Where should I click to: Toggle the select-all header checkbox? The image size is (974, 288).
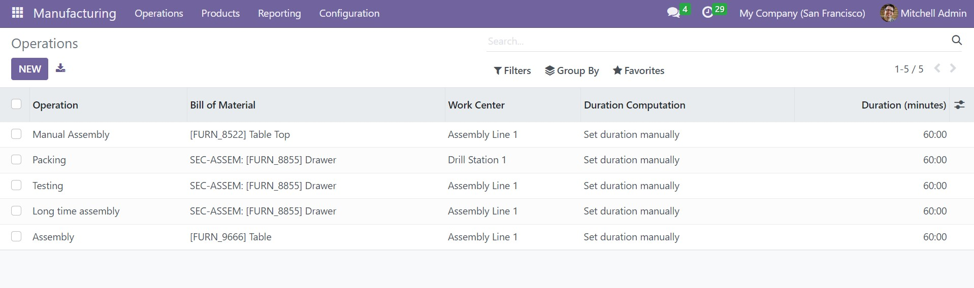coord(16,104)
